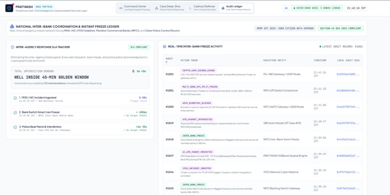Screen dimensions: 390x195
Task: Click the < 400ms freeze latency value
Action: [141, 112]
